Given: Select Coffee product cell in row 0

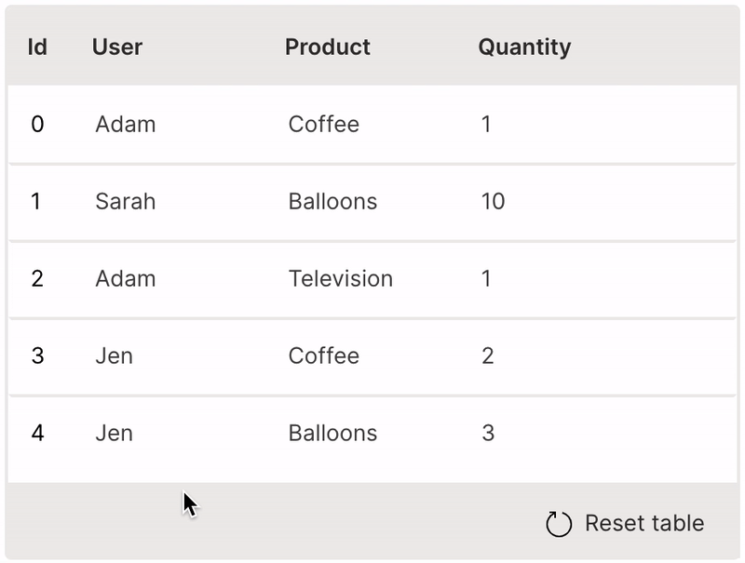Looking at the screenshot, I should point(324,124).
